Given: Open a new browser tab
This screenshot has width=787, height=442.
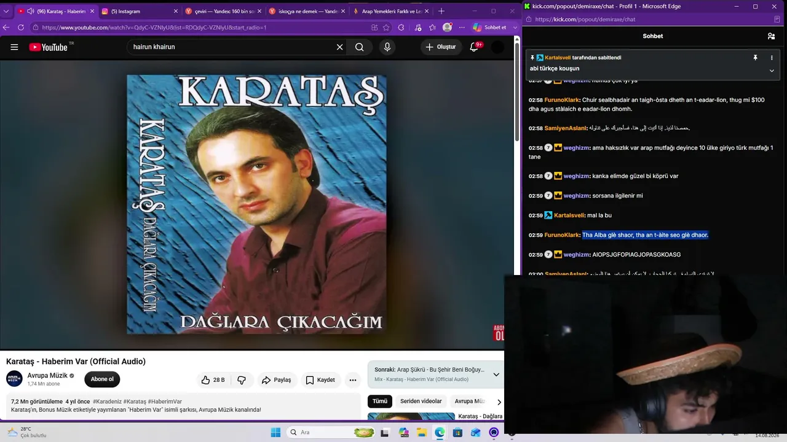Looking at the screenshot, I should click(441, 11).
